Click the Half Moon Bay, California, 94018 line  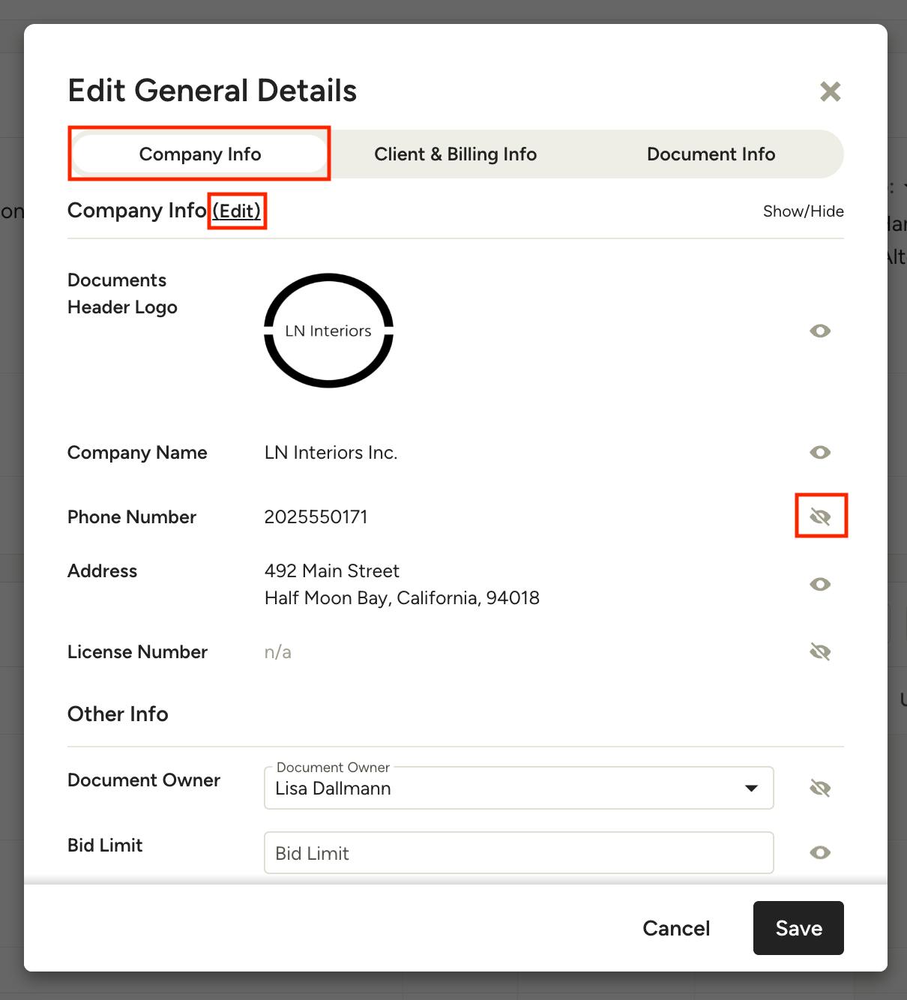click(x=402, y=598)
